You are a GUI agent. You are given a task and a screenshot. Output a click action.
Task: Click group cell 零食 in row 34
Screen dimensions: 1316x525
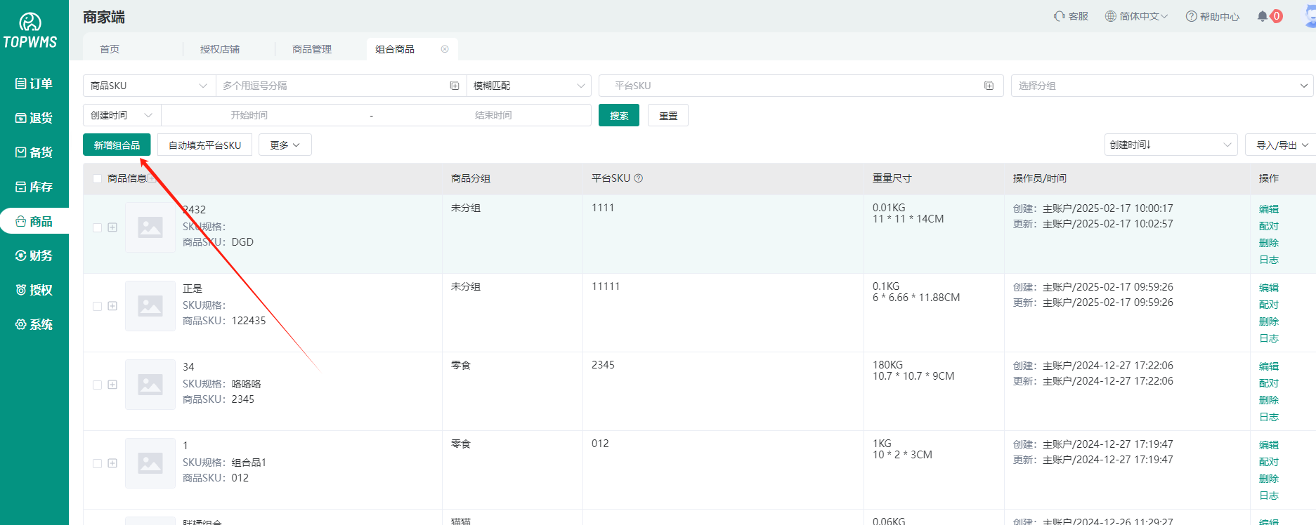pos(461,365)
